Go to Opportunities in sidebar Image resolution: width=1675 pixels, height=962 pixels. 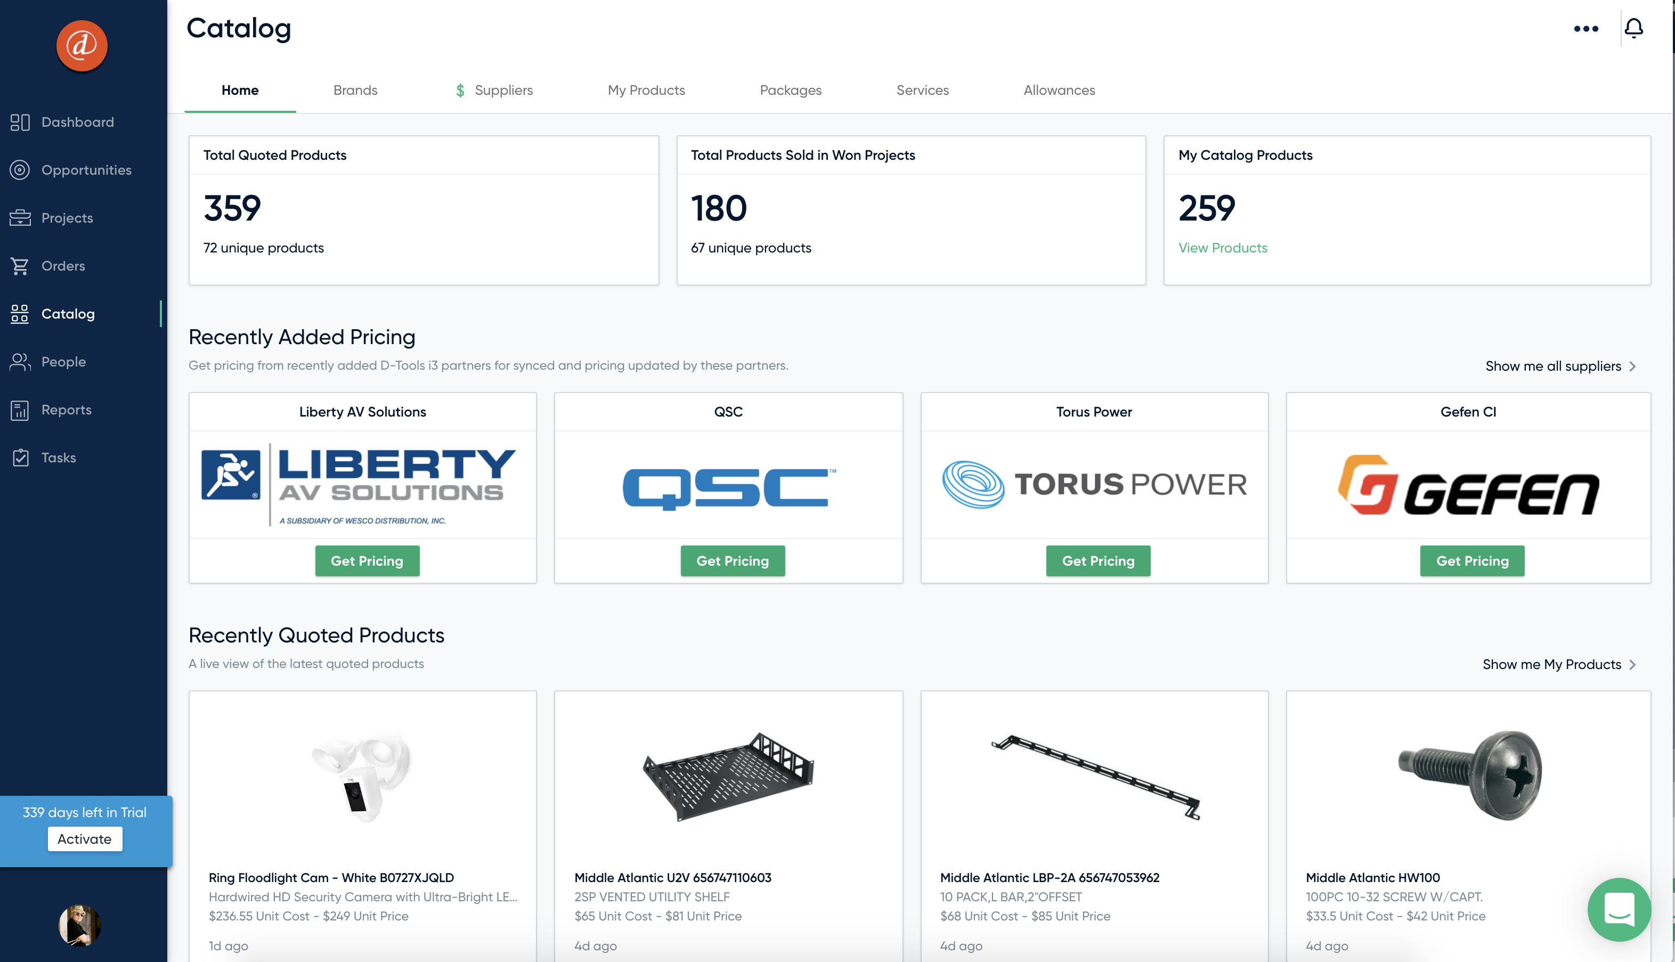(71, 170)
